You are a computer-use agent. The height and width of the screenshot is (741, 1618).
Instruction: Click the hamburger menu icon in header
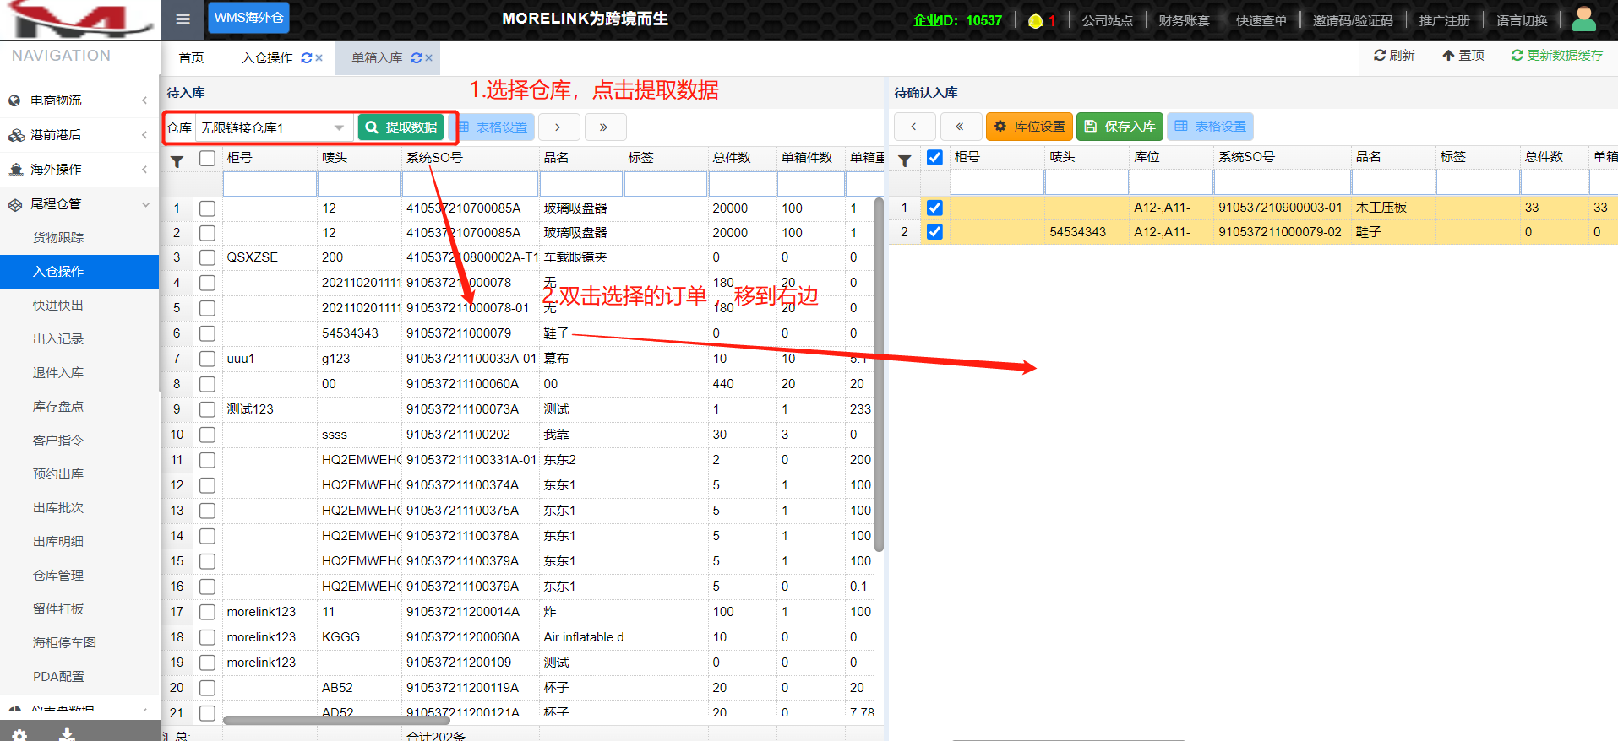(x=183, y=19)
